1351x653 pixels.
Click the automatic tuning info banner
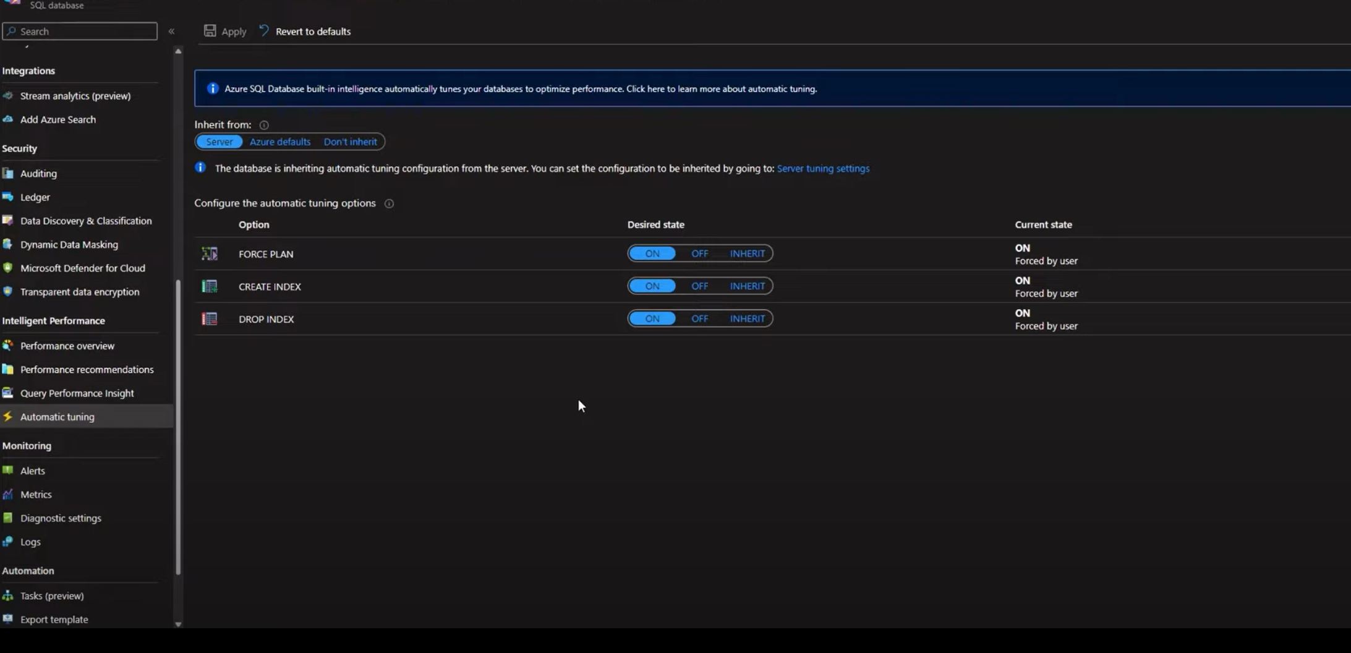(772, 88)
